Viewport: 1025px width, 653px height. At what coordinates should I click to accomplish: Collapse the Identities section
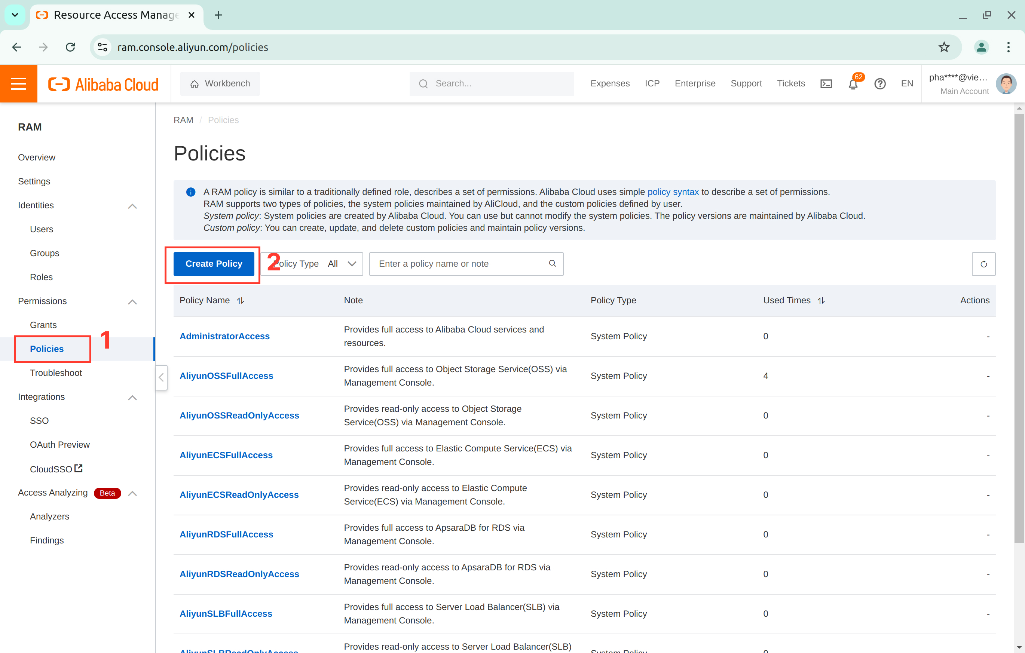(x=132, y=206)
